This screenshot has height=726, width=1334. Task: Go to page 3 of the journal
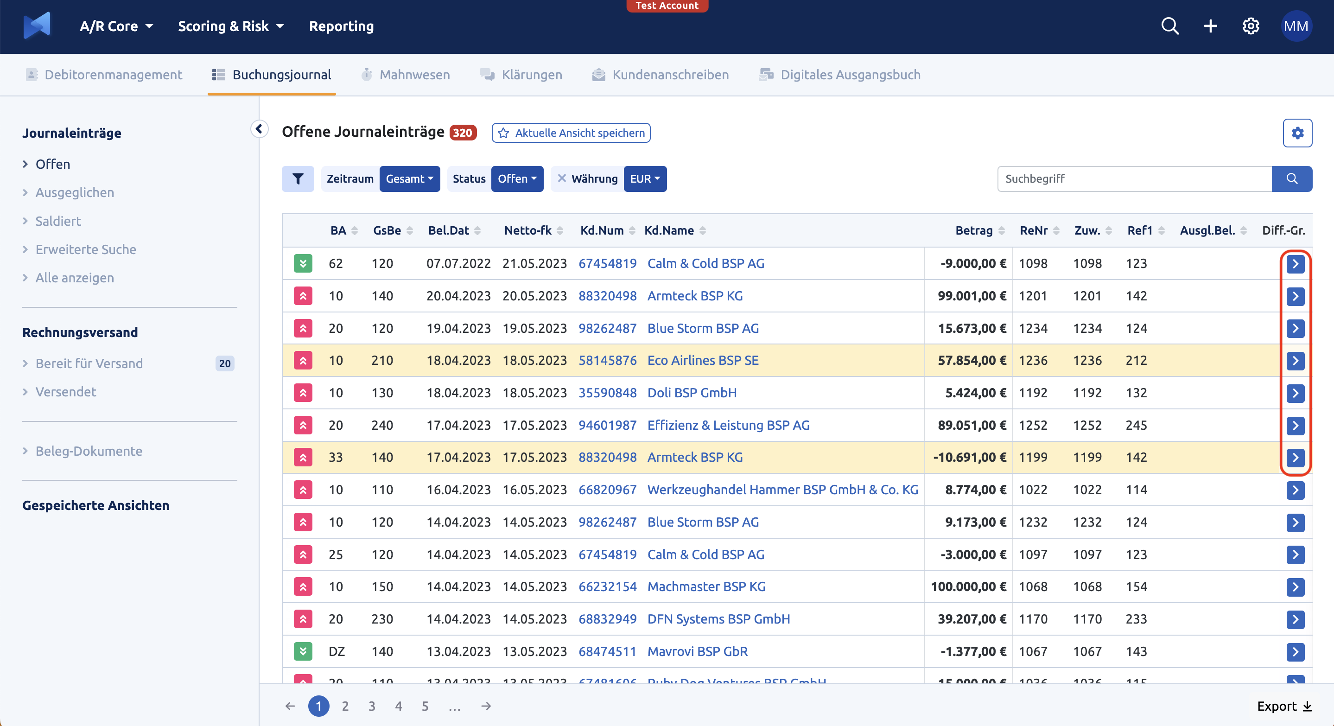[x=372, y=707]
